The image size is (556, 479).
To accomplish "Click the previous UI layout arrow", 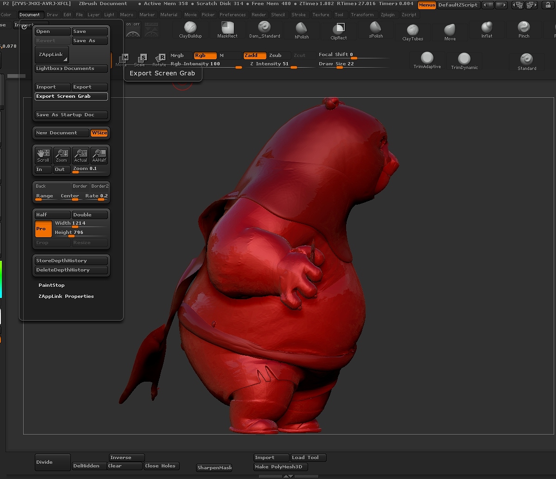I will click(x=487, y=5).
